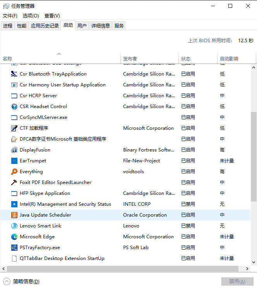Screen dimensions: 257x291
Task: Select the Csr HCRP Server name text
Action: (x=38, y=96)
